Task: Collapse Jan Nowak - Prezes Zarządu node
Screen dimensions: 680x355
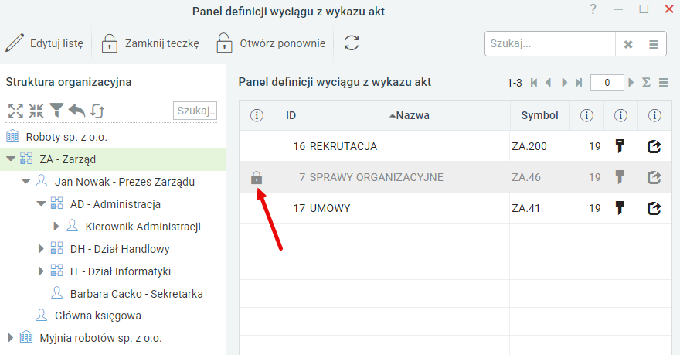Action: 26,182
